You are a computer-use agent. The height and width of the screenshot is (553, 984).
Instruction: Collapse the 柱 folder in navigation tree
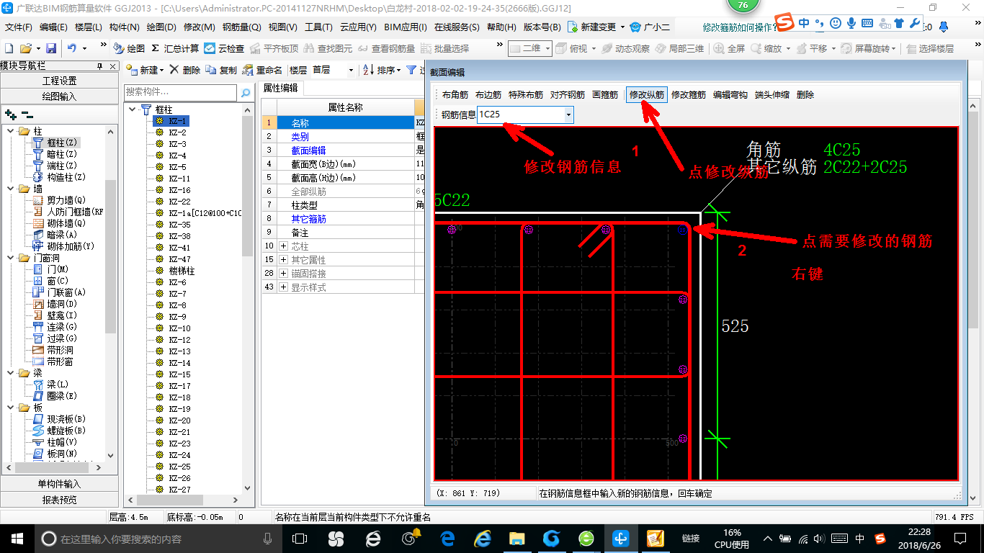[x=10, y=131]
